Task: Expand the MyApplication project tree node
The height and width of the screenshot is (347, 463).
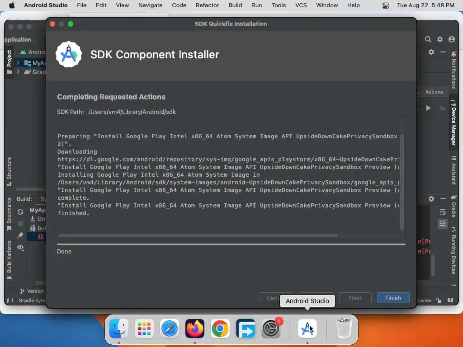Action: pos(18,62)
